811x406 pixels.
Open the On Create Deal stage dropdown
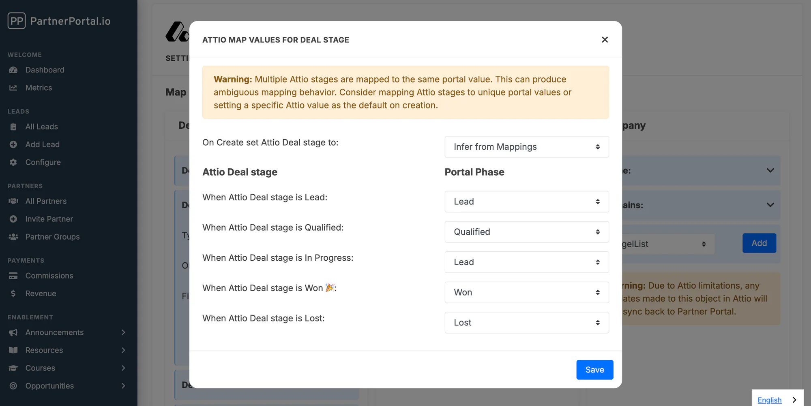point(527,147)
